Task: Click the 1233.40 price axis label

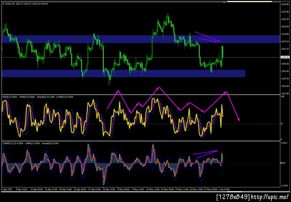Action: pos(285,12)
